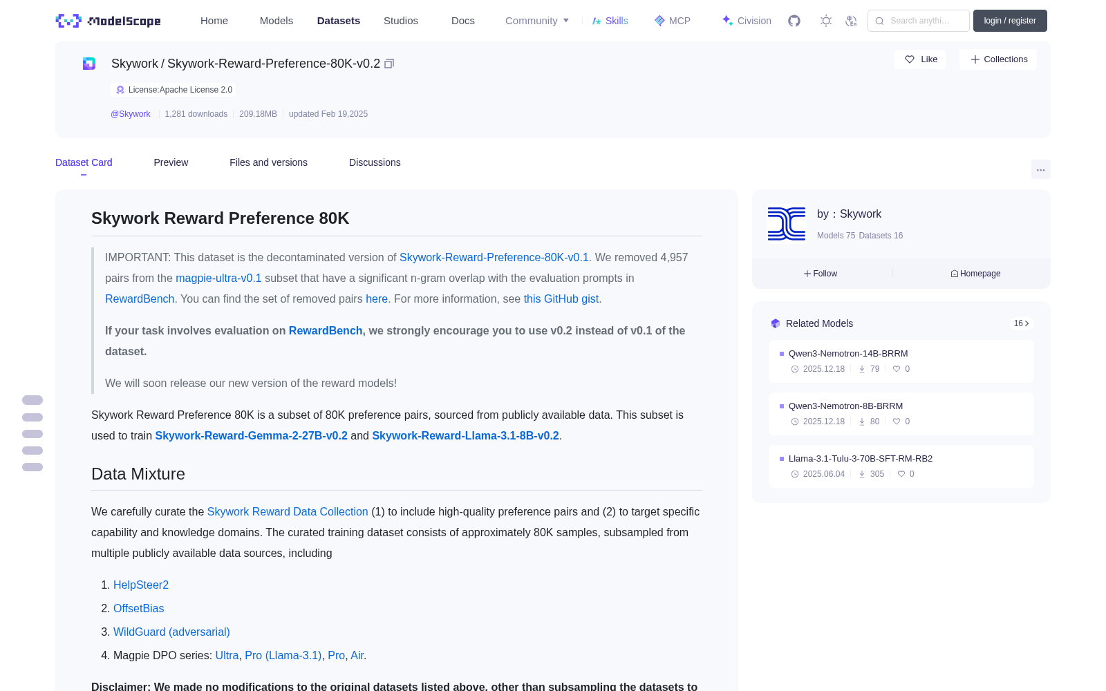Click the plus icon on Collections
1106x691 pixels.
point(975,59)
